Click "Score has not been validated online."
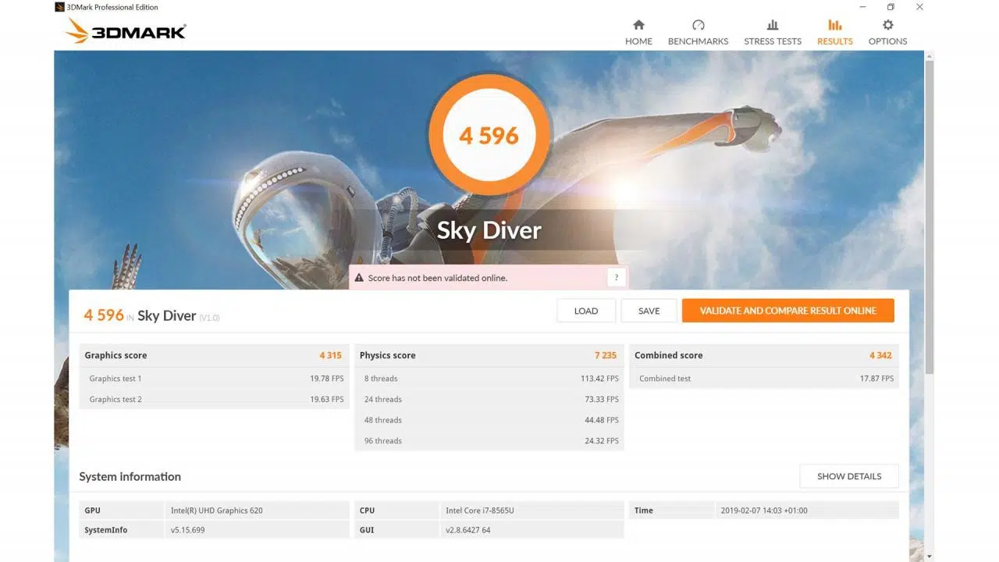The image size is (999, 562). tap(437, 278)
